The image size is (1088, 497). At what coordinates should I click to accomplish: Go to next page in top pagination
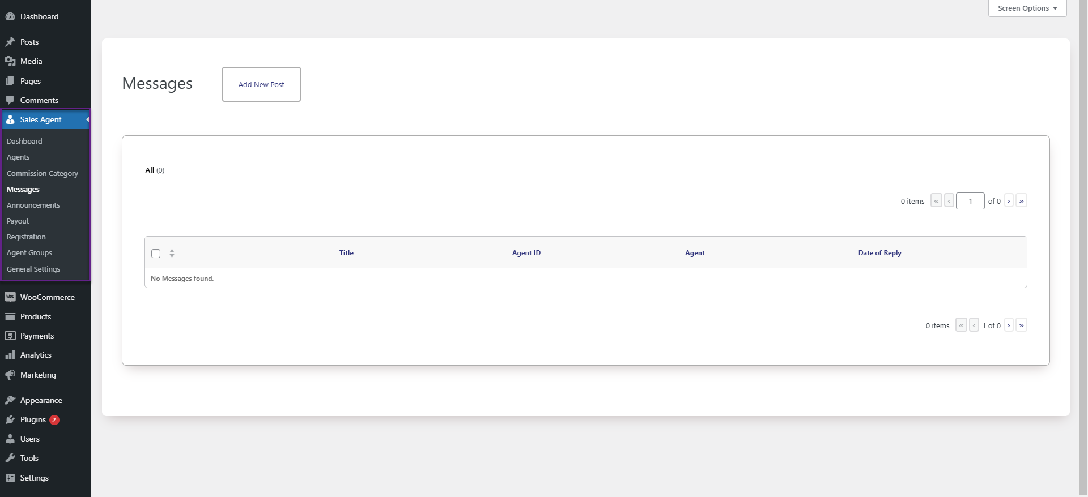click(1009, 201)
